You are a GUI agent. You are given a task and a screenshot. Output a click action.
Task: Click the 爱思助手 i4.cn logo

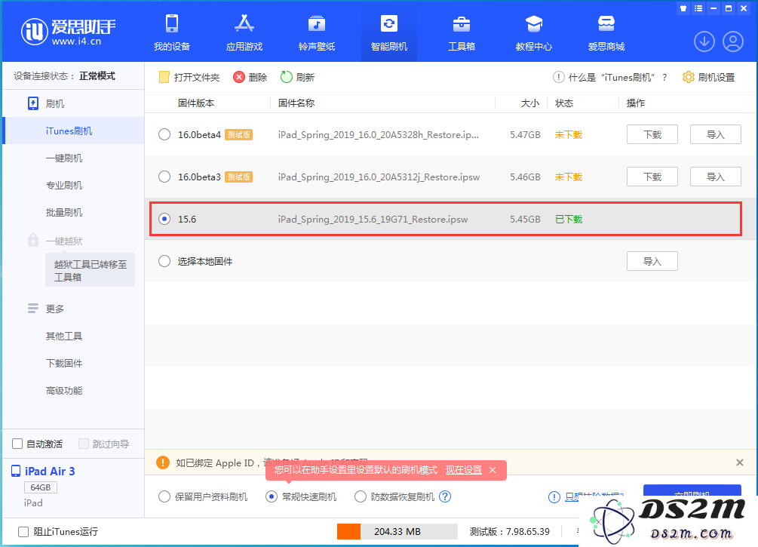(x=68, y=32)
